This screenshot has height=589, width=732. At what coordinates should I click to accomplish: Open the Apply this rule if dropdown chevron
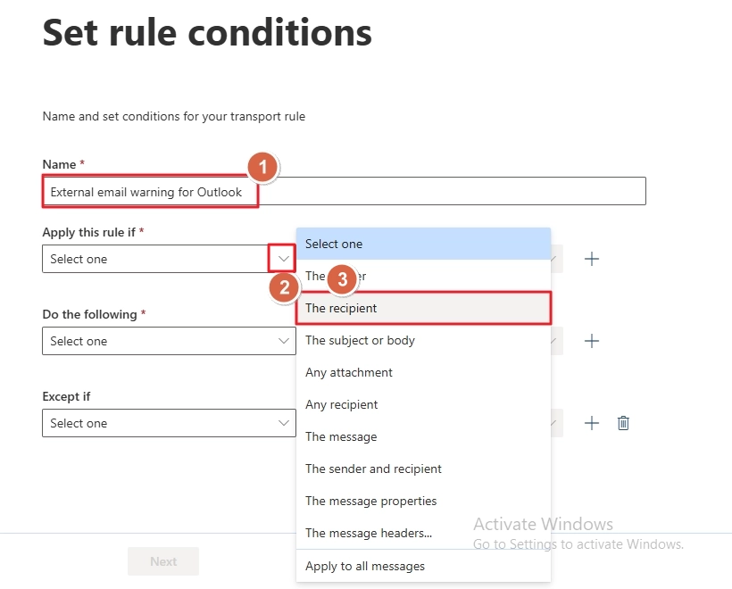coord(282,258)
